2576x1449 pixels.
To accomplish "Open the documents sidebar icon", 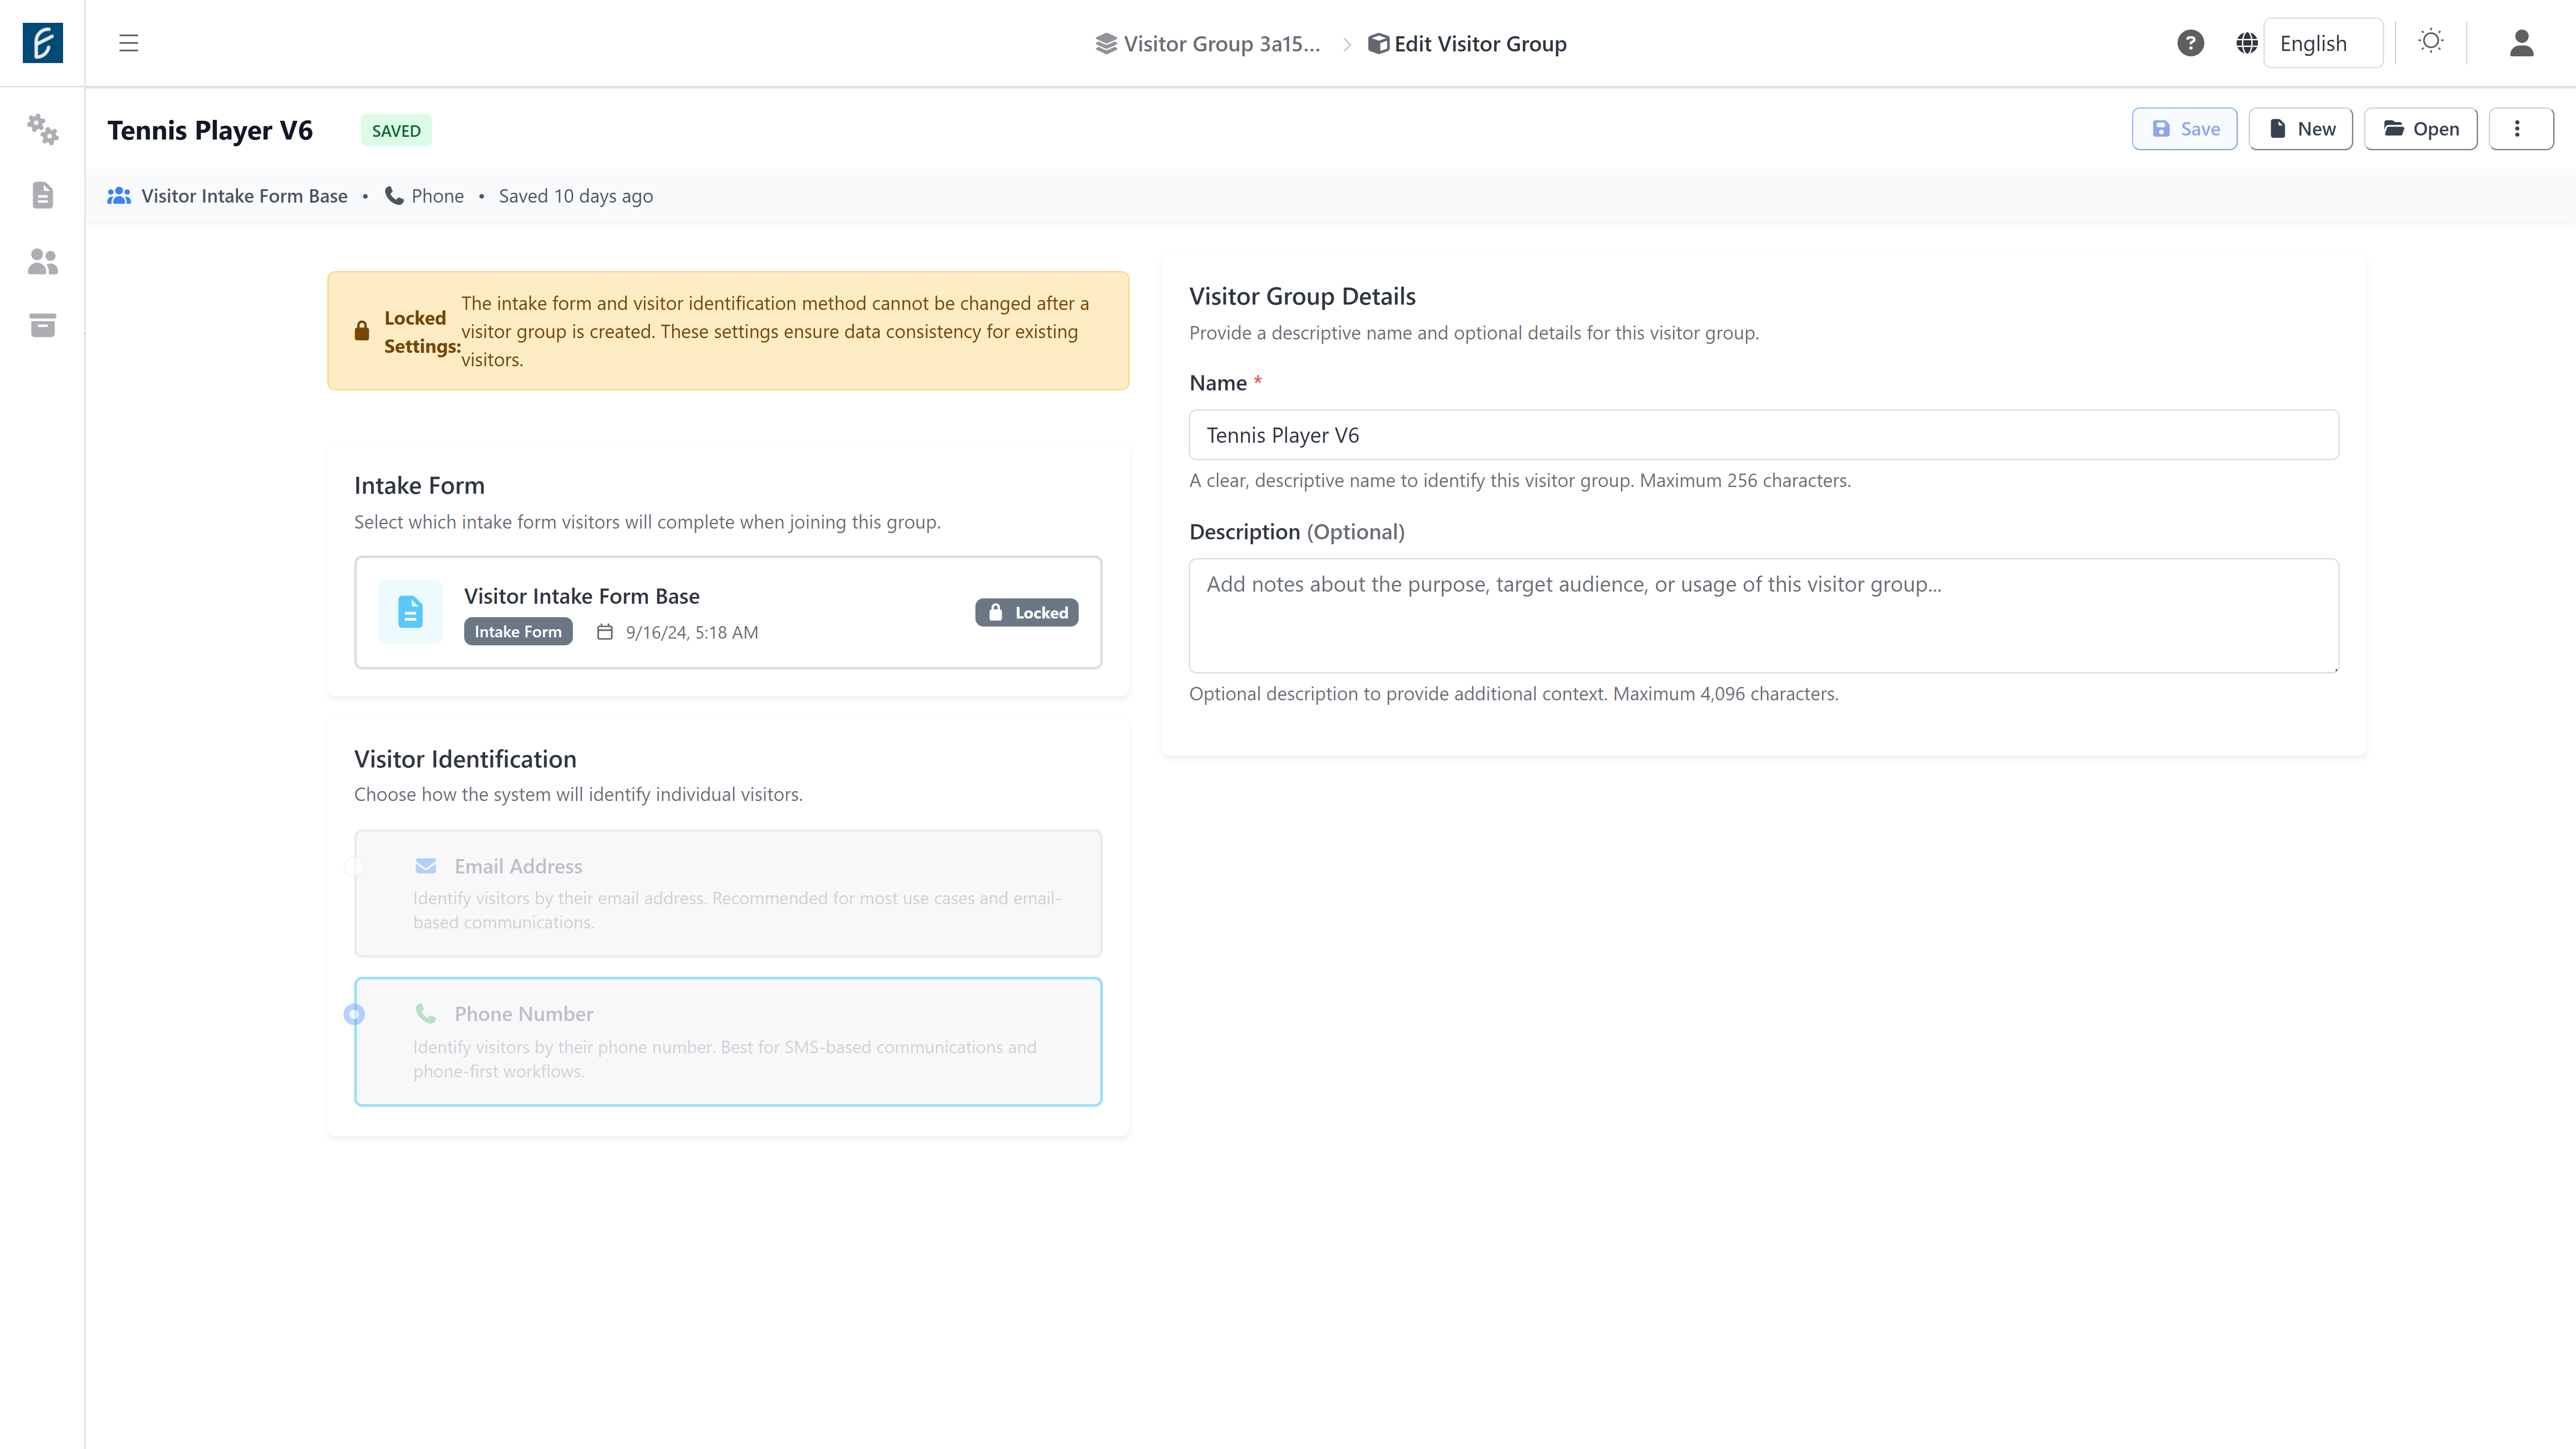I will (42, 195).
